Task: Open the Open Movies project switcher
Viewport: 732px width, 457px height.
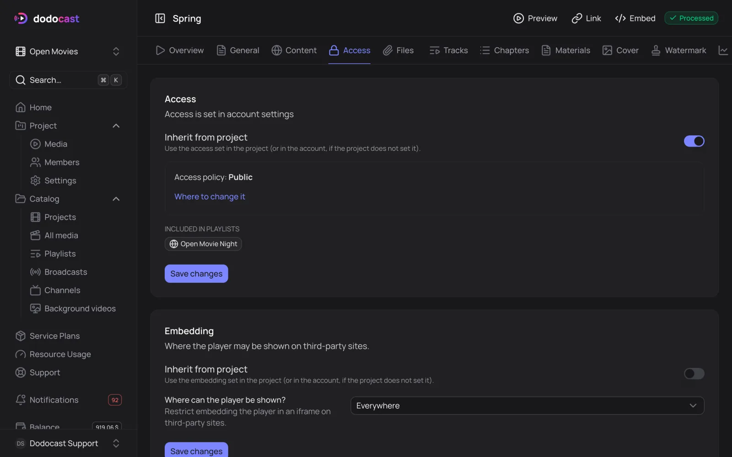Action: point(68,52)
